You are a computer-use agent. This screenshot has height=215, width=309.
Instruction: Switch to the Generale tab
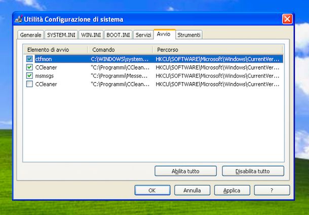30,35
